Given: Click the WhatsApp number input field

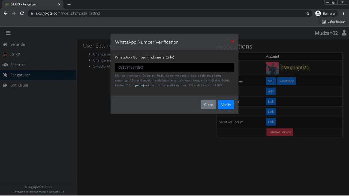Looking at the screenshot, I should point(174,67).
